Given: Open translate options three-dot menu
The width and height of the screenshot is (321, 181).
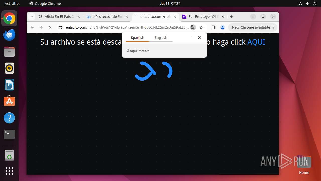Looking at the screenshot, I should click(191, 38).
